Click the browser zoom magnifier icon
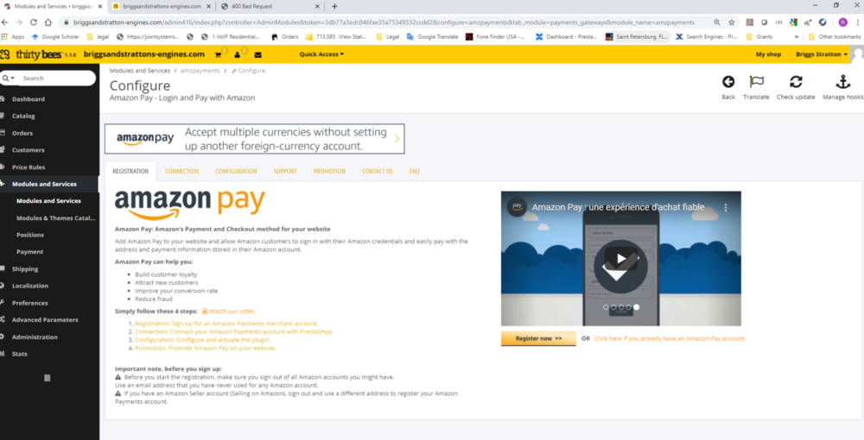Viewport: 864px width, 440px height. tap(717, 22)
